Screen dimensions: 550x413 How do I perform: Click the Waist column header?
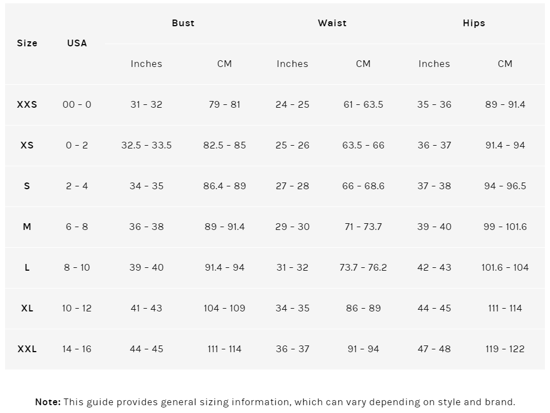(332, 23)
